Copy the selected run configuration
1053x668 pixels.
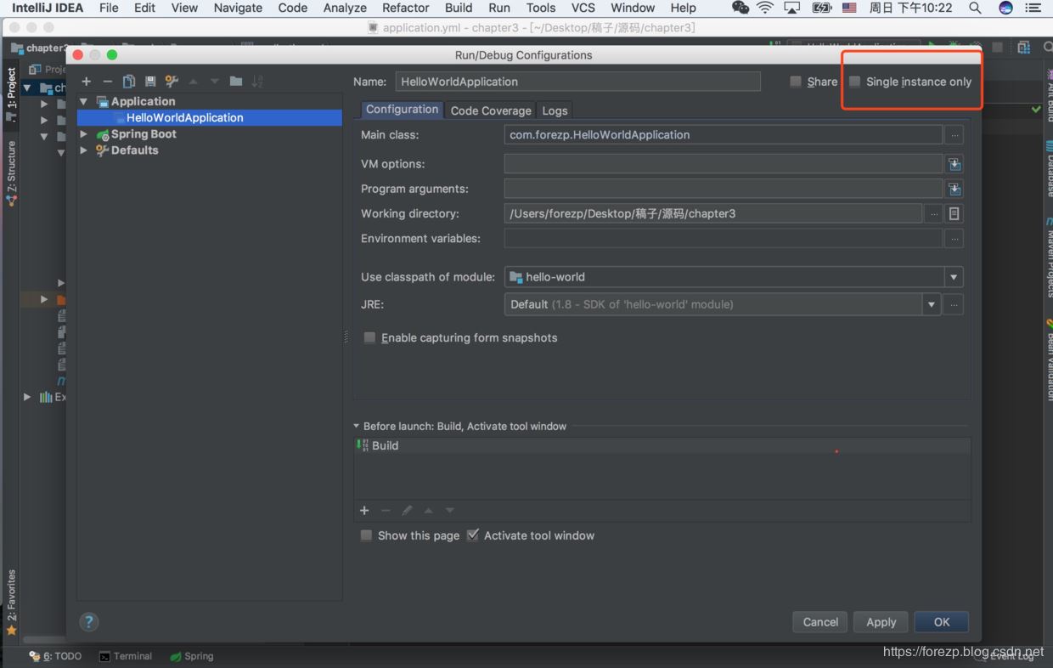coord(129,82)
